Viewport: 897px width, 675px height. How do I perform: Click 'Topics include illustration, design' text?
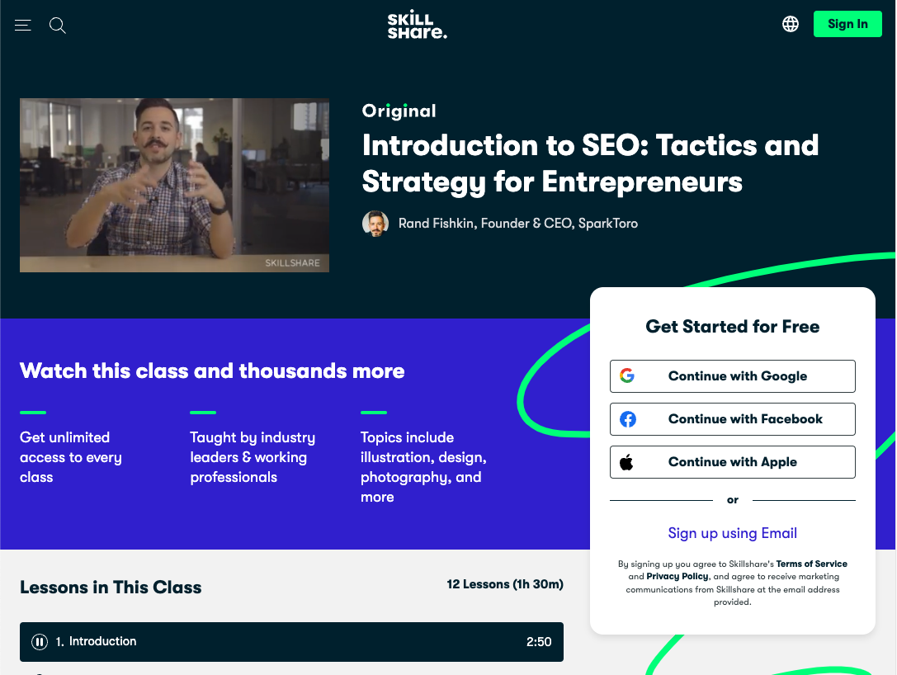point(423,467)
